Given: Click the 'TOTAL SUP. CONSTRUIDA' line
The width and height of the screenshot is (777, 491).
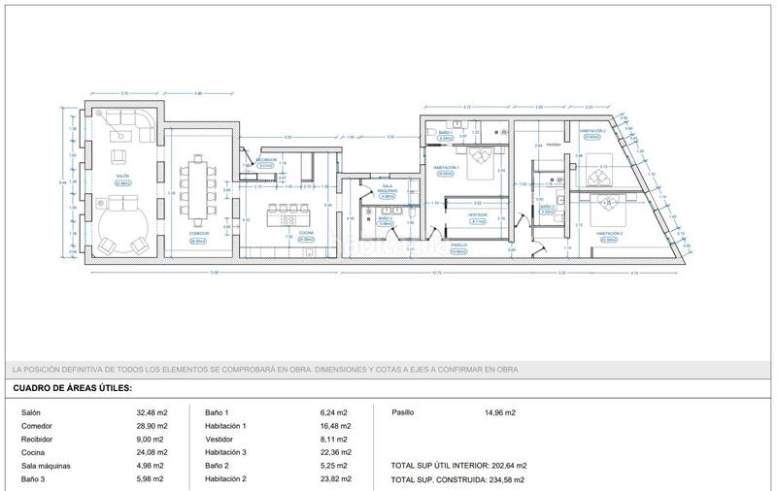Looking at the screenshot, I should [456, 479].
